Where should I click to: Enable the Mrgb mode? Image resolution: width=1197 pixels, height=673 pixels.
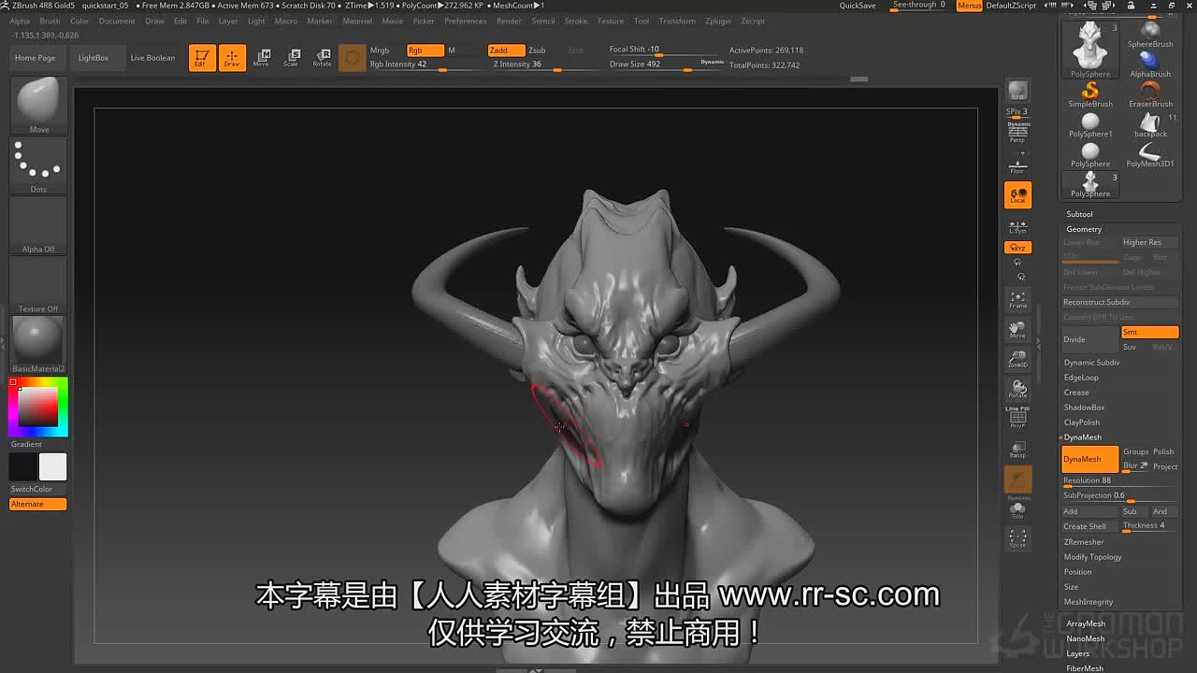click(x=380, y=50)
